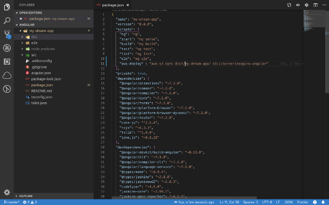329x205 pixels.
Task: Open the tslint.json file
Action: coord(39,103)
